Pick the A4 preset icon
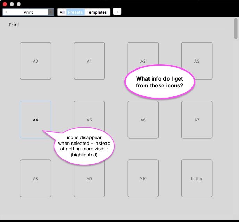The width and height of the screenshot is (239, 222). 35,120
